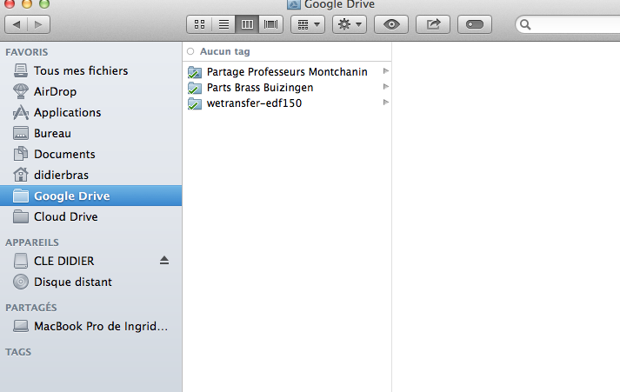
Task: Expand Parts Brass Buizingen via its arrow
Action: click(x=386, y=87)
